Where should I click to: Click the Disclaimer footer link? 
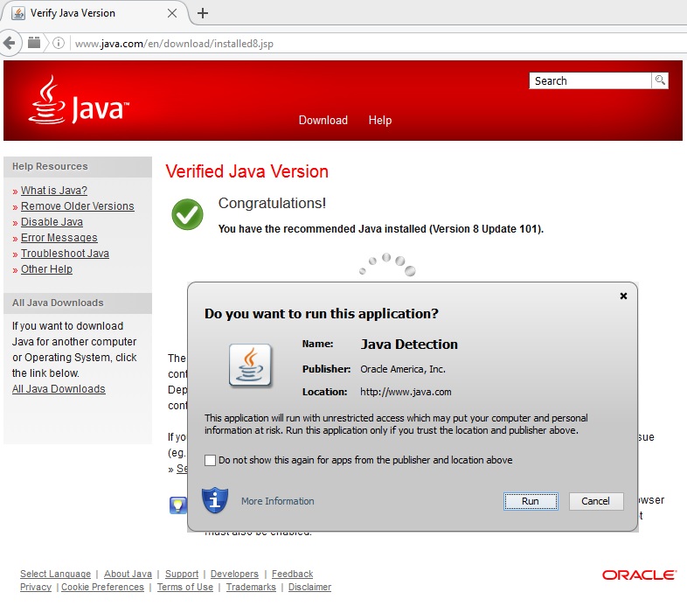309,587
